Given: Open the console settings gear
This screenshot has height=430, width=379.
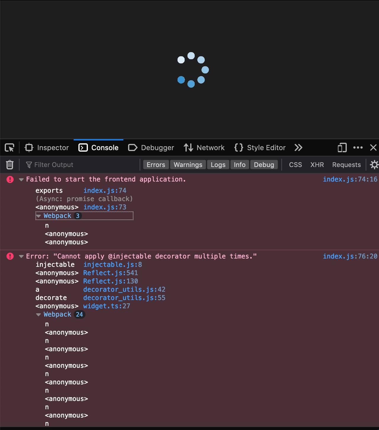Looking at the screenshot, I should 374,165.
